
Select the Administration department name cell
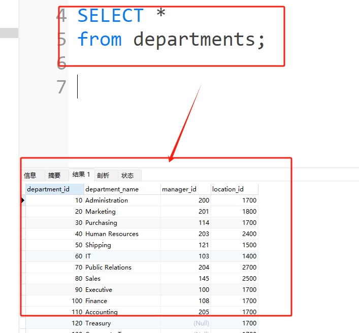click(x=107, y=201)
